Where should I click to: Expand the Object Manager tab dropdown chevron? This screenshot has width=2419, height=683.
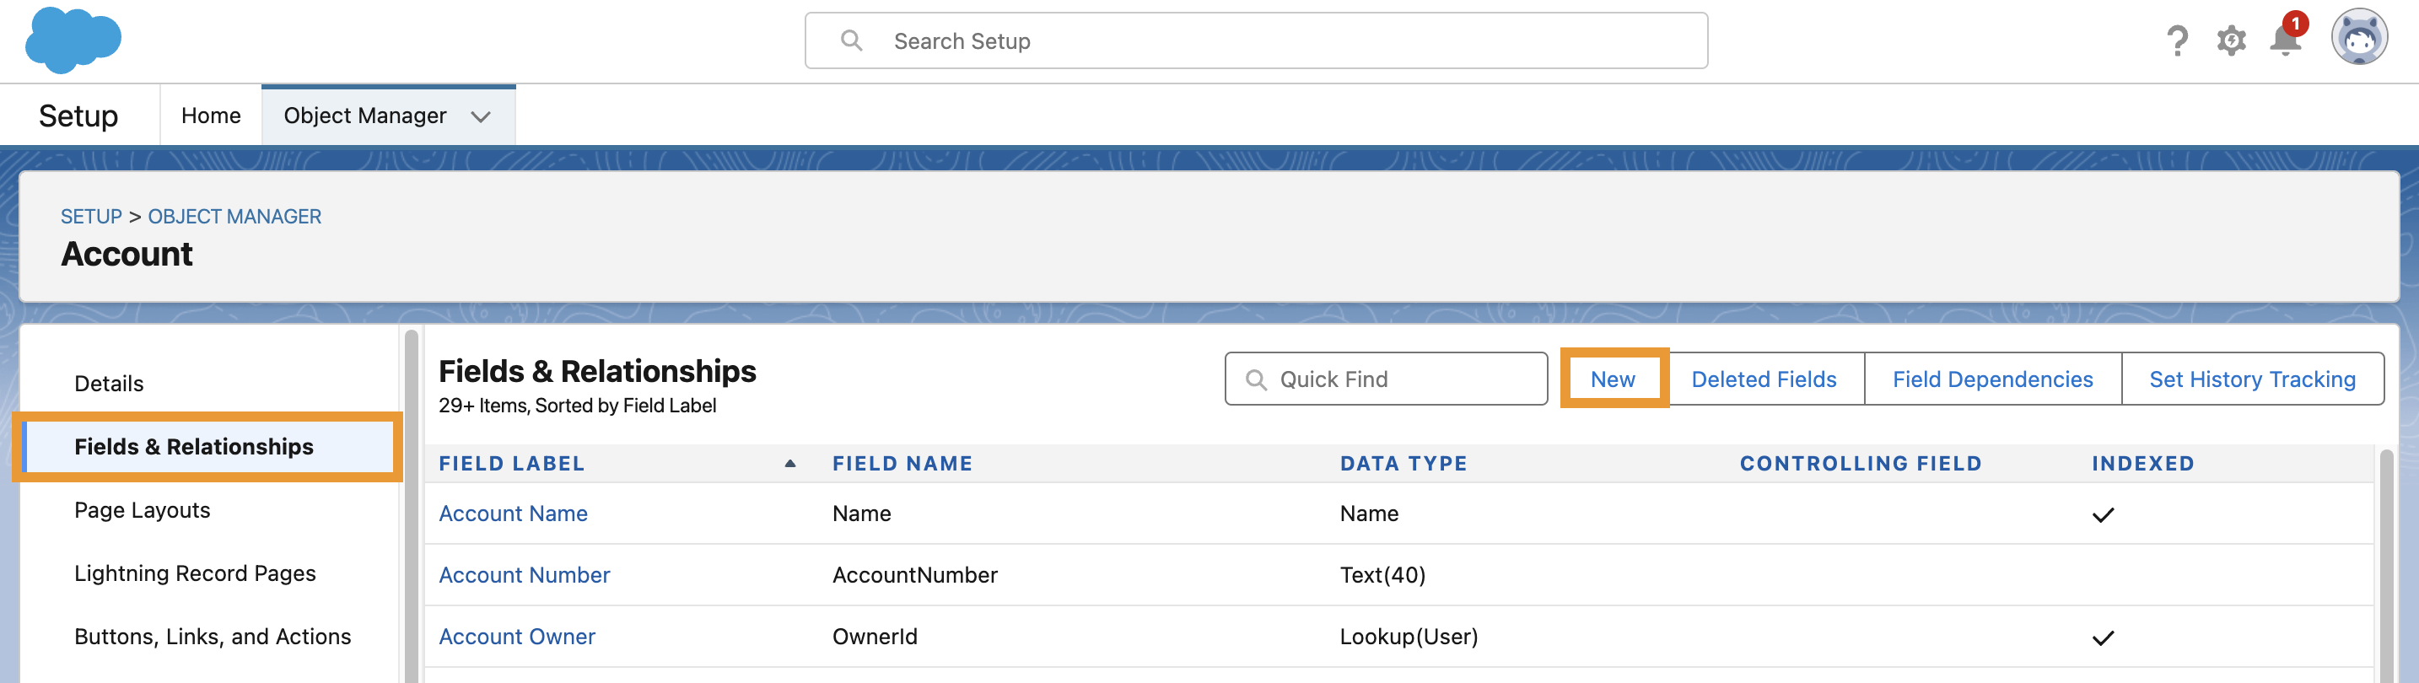pyautogui.click(x=481, y=116)
